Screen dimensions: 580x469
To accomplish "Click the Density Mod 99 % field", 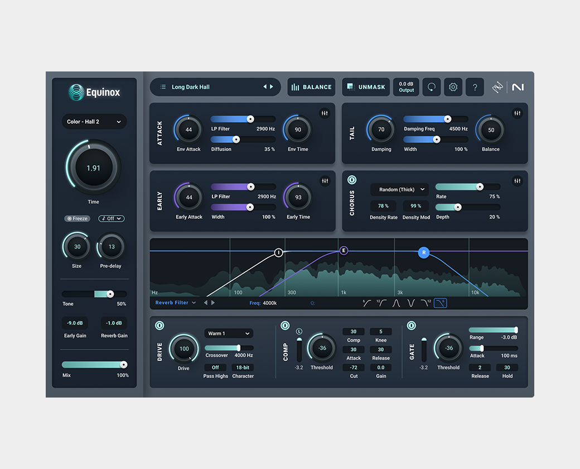I will click(x=416, y=206).
